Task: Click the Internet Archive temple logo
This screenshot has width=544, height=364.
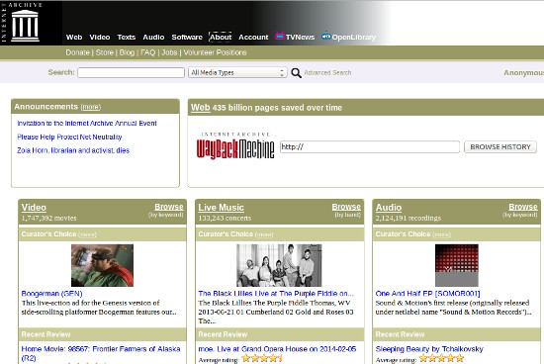Action: click(x=25, y=25)
